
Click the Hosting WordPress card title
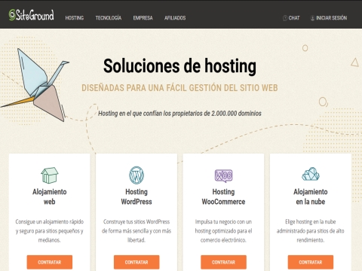pos(137,196)
